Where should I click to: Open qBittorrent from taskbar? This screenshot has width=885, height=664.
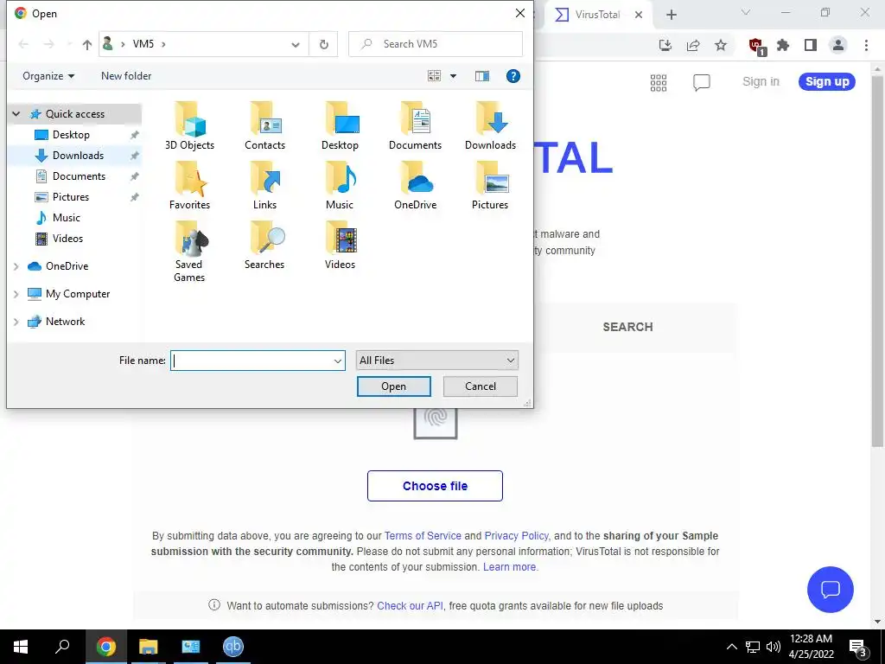(x=233, y=647)
